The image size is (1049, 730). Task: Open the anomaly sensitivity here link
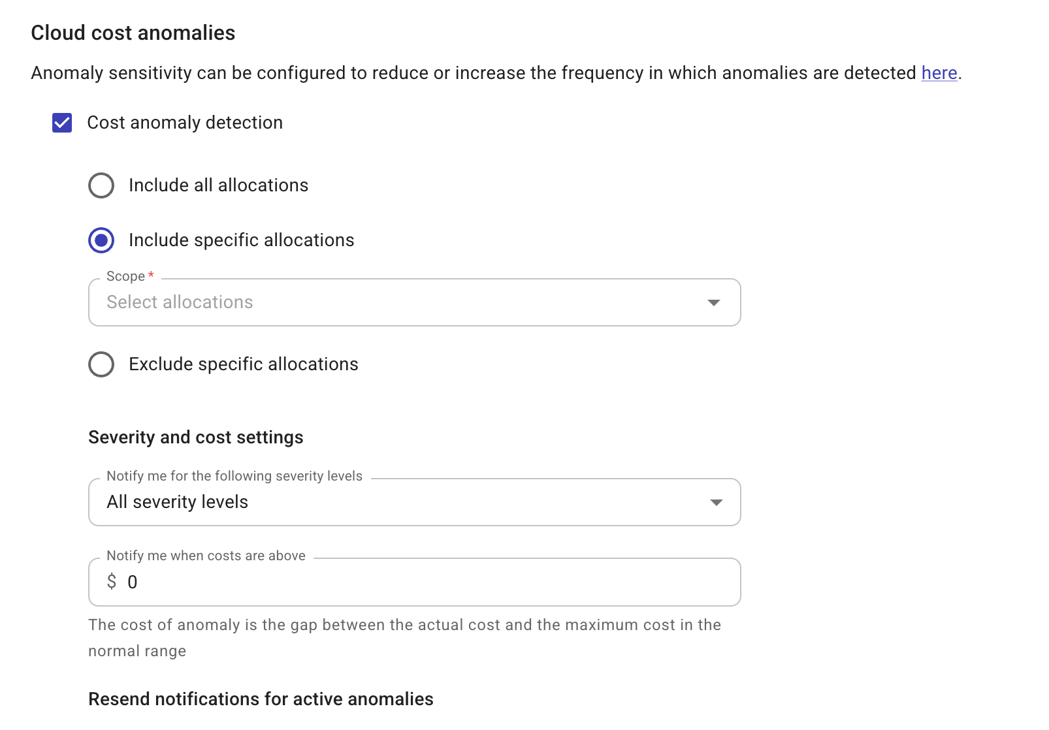939,72
